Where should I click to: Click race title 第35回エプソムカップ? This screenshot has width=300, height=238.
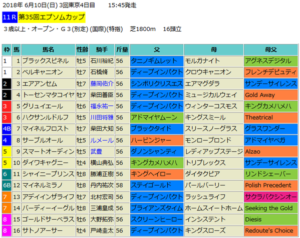click(x=52, y=17)
